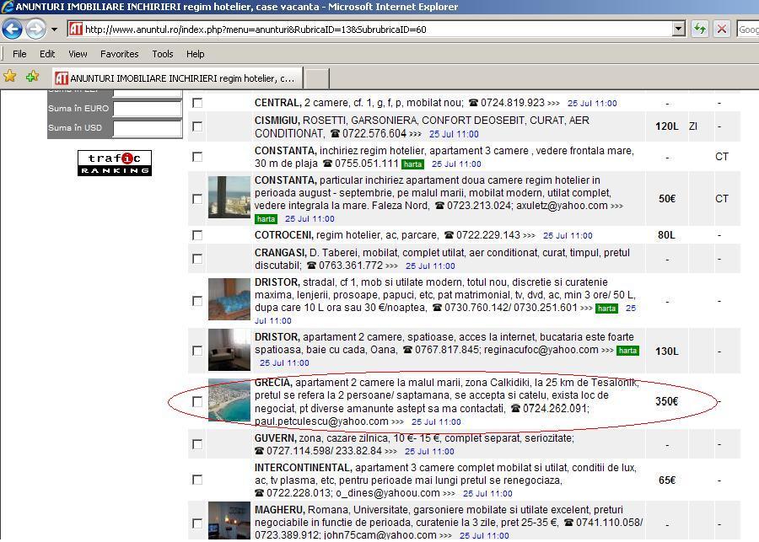Select the COTROCENI listing checkbox
The image size is (759, 542).
click(197, 235)
